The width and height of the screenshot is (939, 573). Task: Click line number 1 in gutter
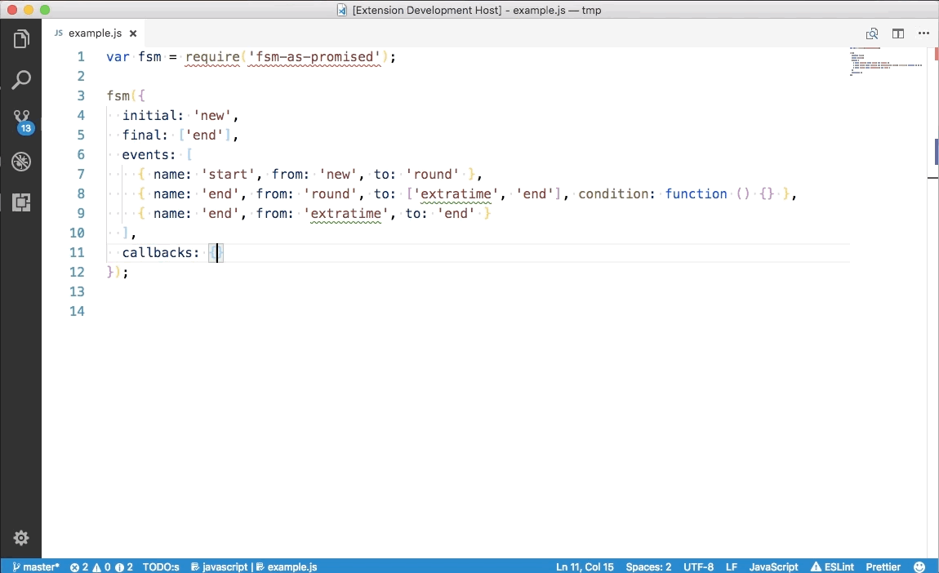(81, 57)
